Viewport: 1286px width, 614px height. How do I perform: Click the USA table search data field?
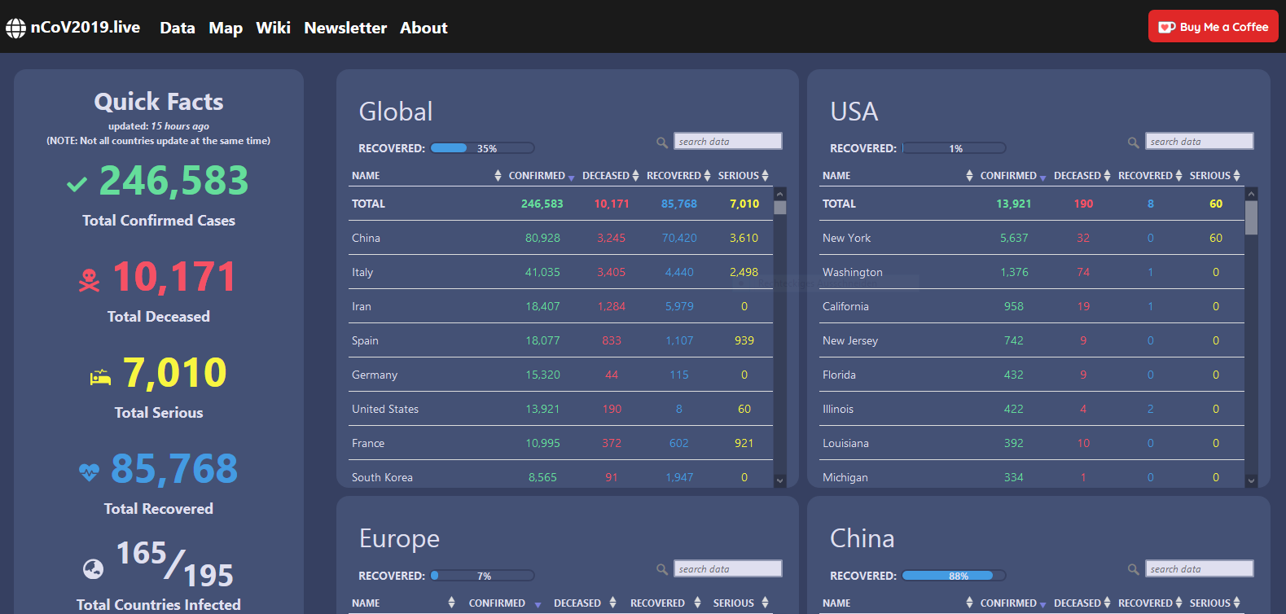1200,141
